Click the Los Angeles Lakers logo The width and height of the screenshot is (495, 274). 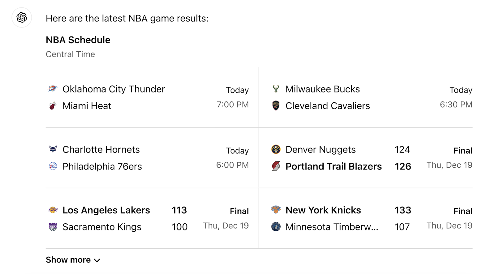53,210
